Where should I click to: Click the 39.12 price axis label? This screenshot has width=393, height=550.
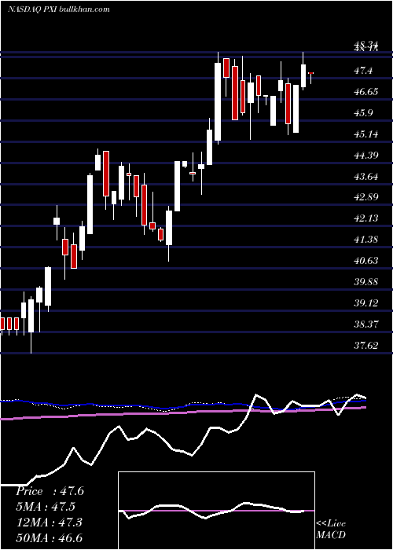(366, 302)
